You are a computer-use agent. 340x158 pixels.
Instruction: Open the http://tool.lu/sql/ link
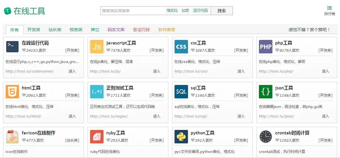191,116
